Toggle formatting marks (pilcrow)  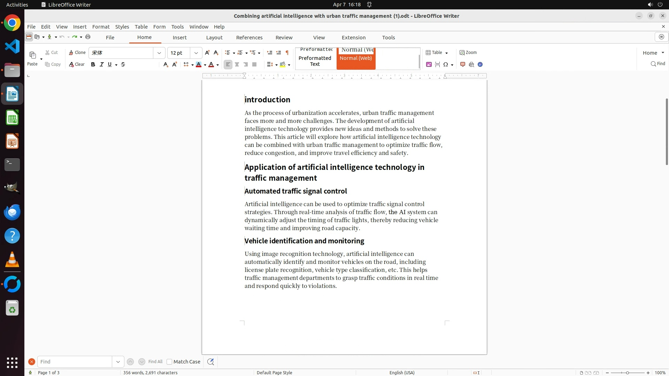point(287,53)
